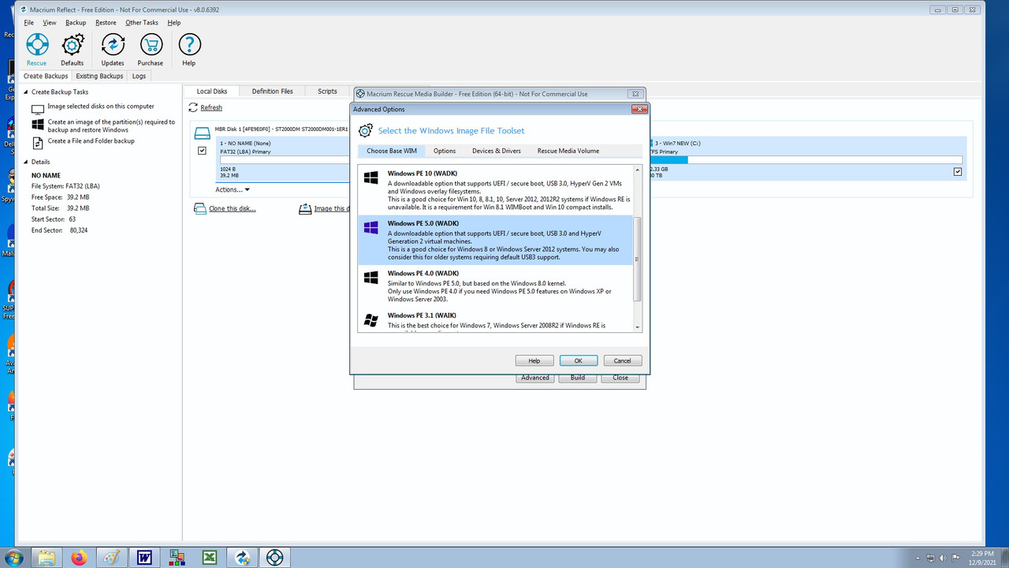Open the Scripts tab

click(327, 92)
